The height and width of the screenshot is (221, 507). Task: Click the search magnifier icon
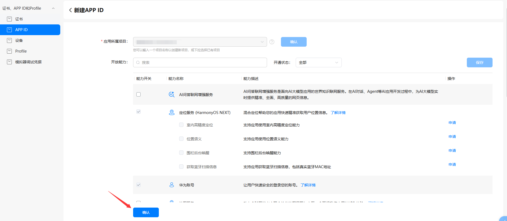(138, 62)
